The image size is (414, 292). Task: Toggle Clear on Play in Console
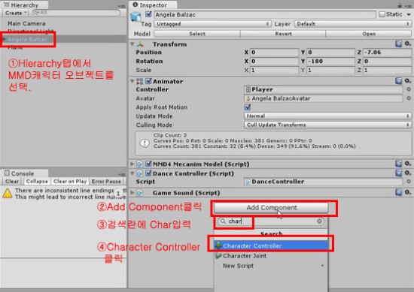(70, 182)
